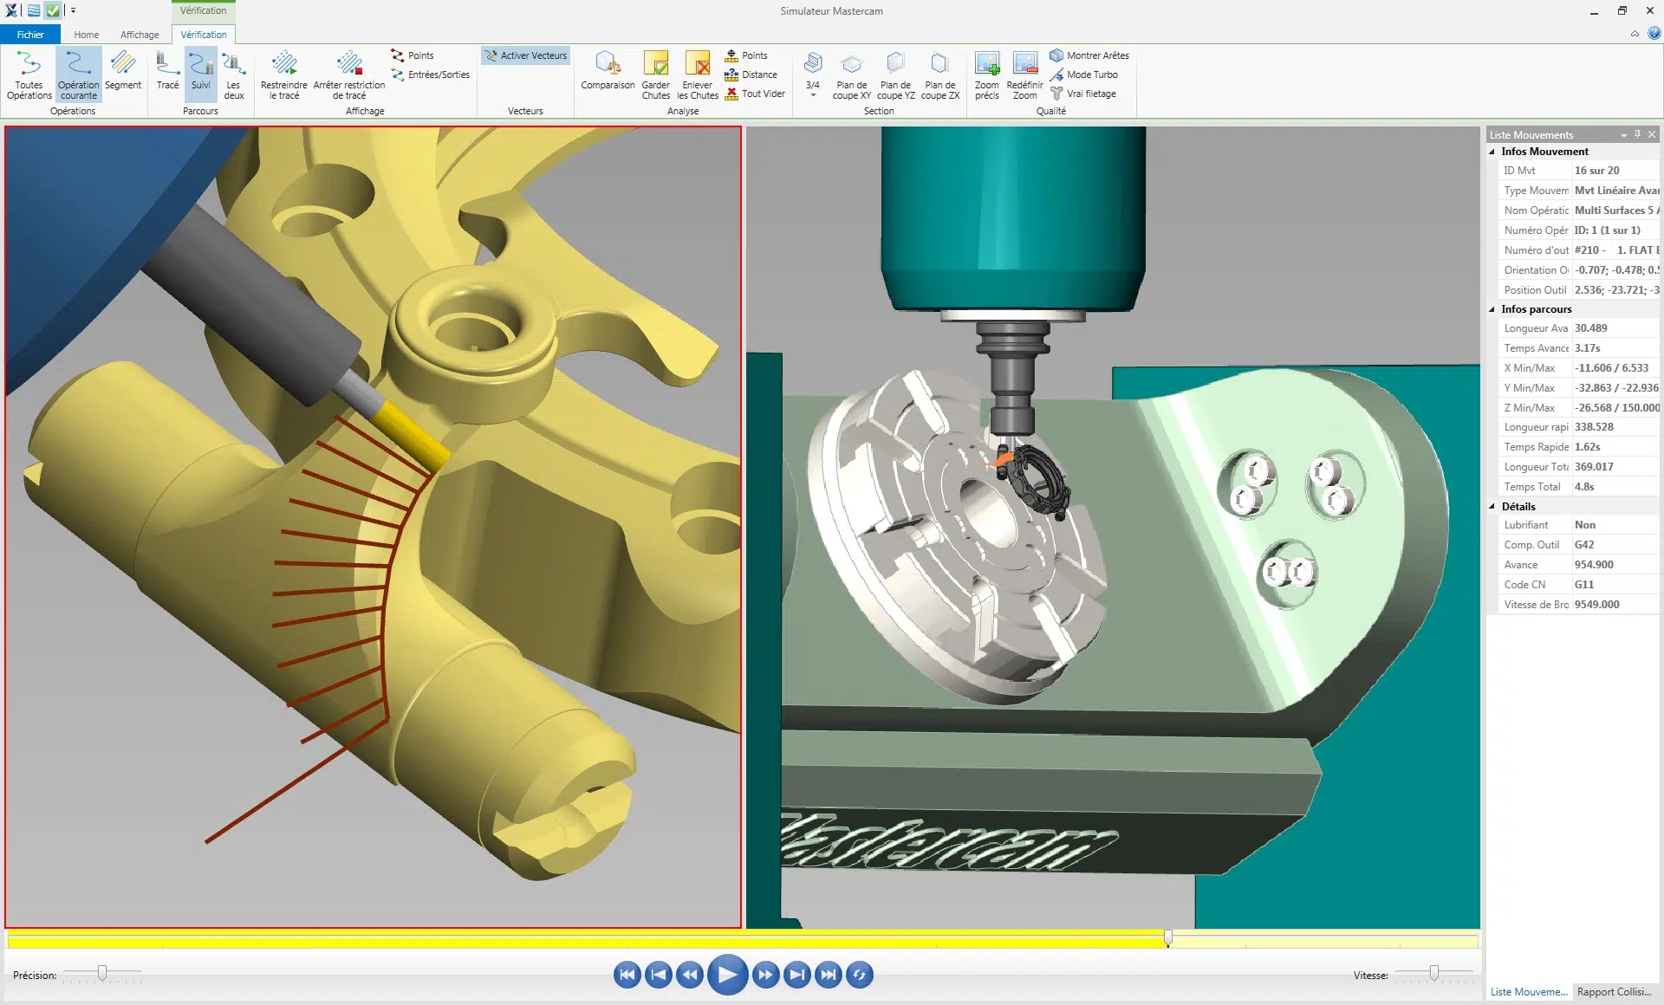Select Points measurement in Analyse group
Viewport: 1664px width, 1005px height.
(x=746, y=55)
